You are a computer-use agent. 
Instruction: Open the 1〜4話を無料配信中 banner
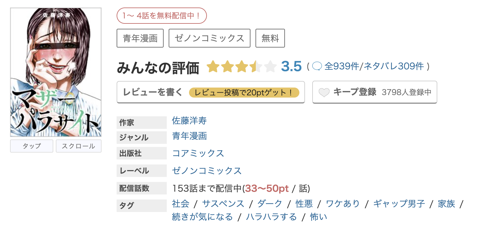tap(162, 15)
